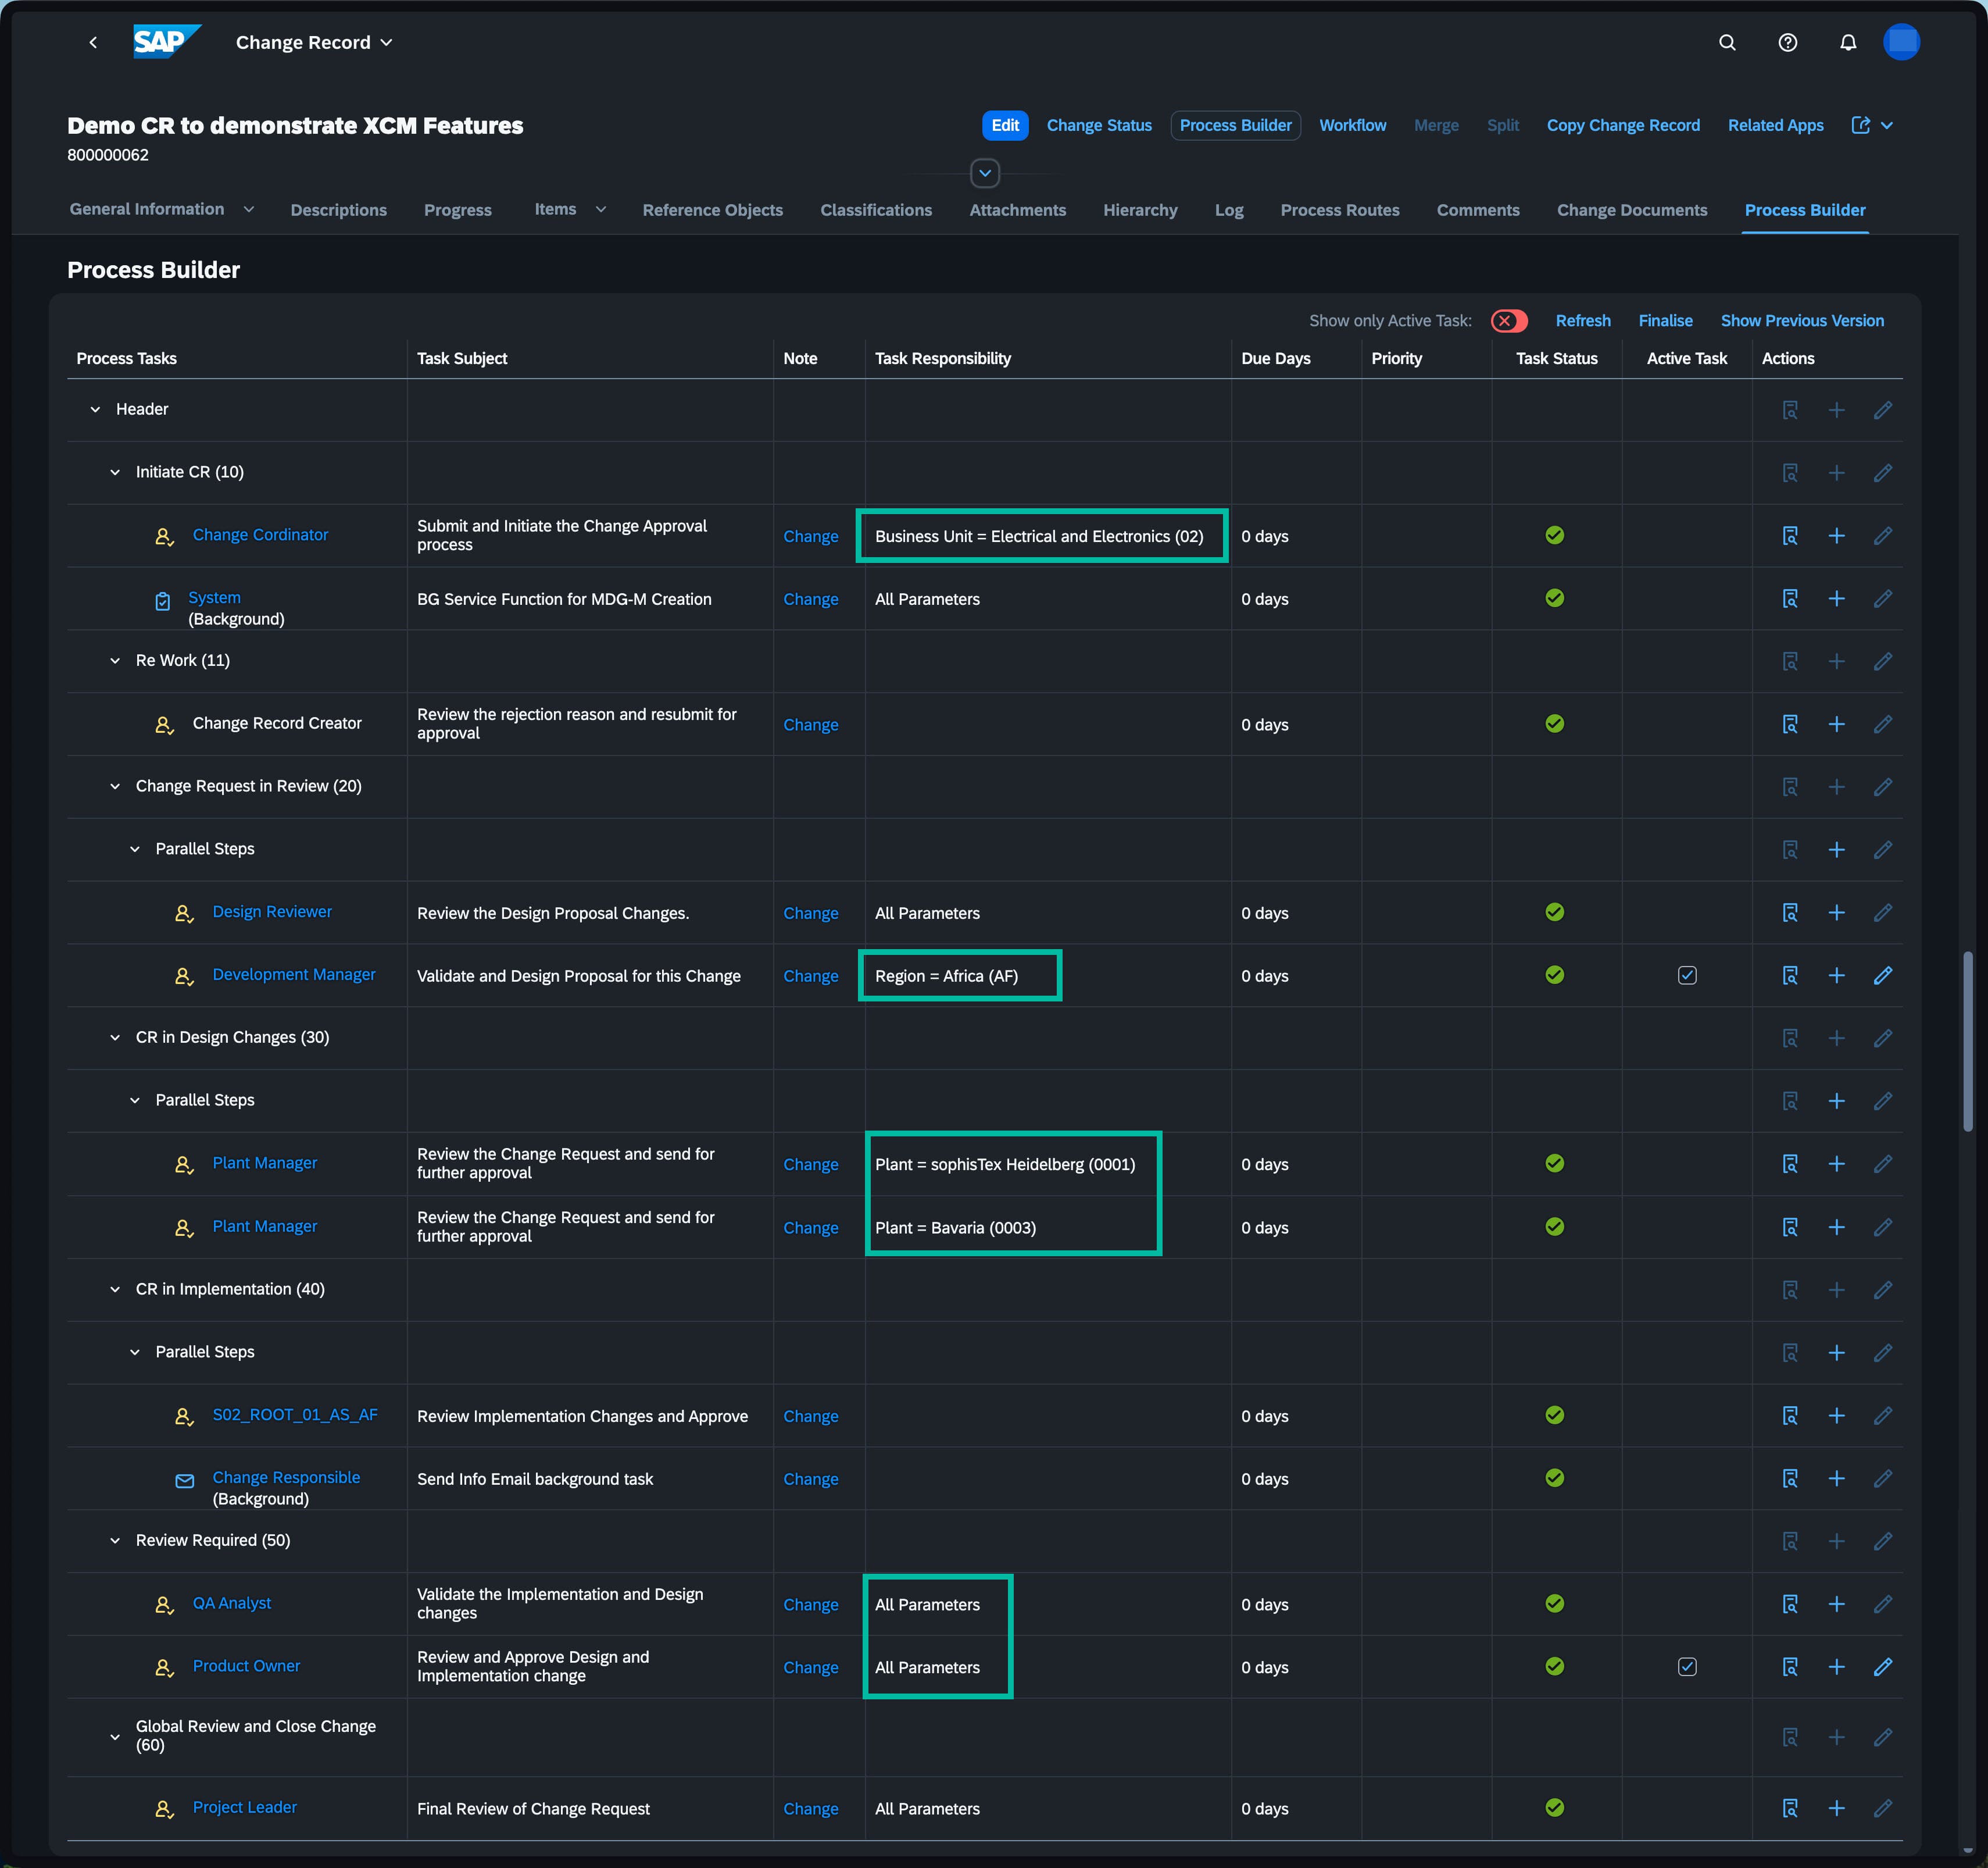Collapse the Initiate CR (10) node
The width and height of the screenshot is (1988, 1868).
115,472
